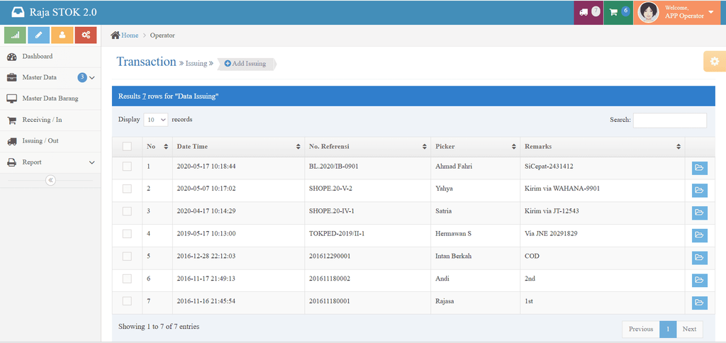Viewport: 726px width, 343px height.
Task: Open the Report sidebar menu item
Action: (50, 162)
